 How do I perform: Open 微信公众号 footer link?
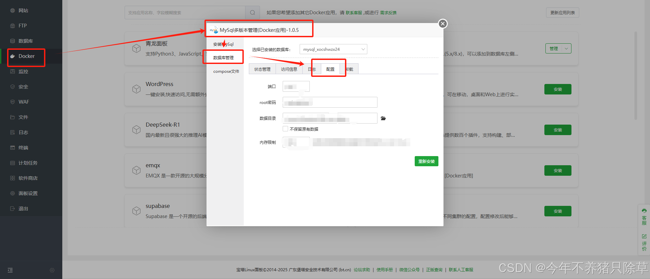click(409, 270)
